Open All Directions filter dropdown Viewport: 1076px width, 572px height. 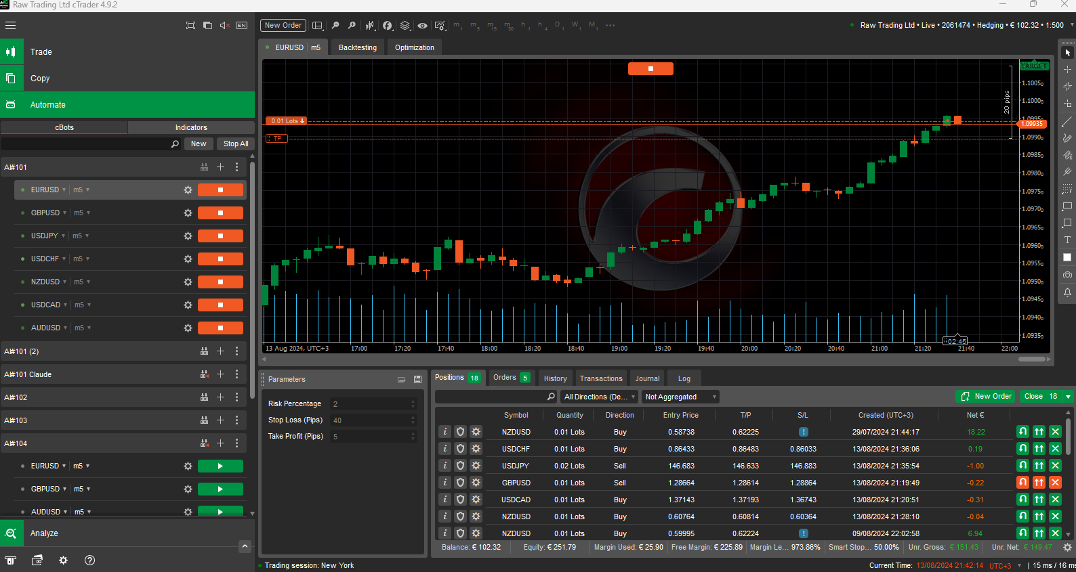(600, 397)
